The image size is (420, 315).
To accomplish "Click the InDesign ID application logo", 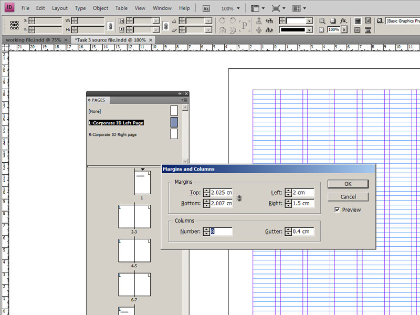I will tap(9, 7).
